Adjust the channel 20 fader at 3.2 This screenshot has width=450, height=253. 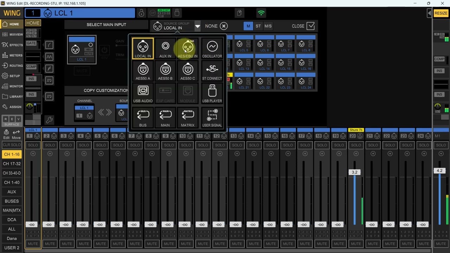(x=354, y=172)
